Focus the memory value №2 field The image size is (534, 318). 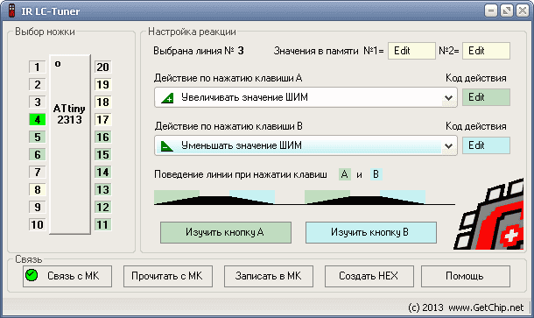(x=486, y=51)
